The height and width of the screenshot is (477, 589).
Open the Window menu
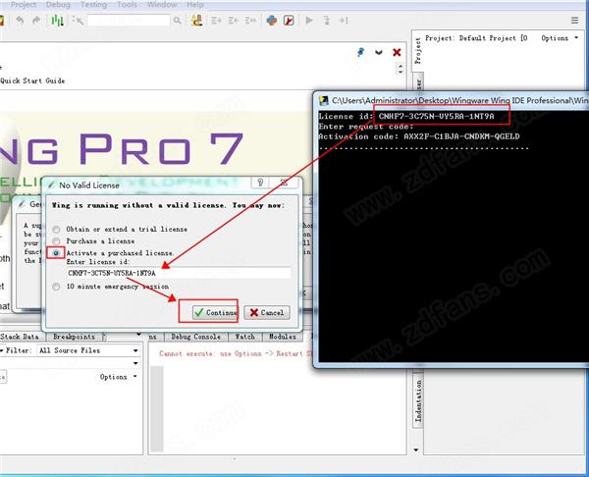coord(162,5)
